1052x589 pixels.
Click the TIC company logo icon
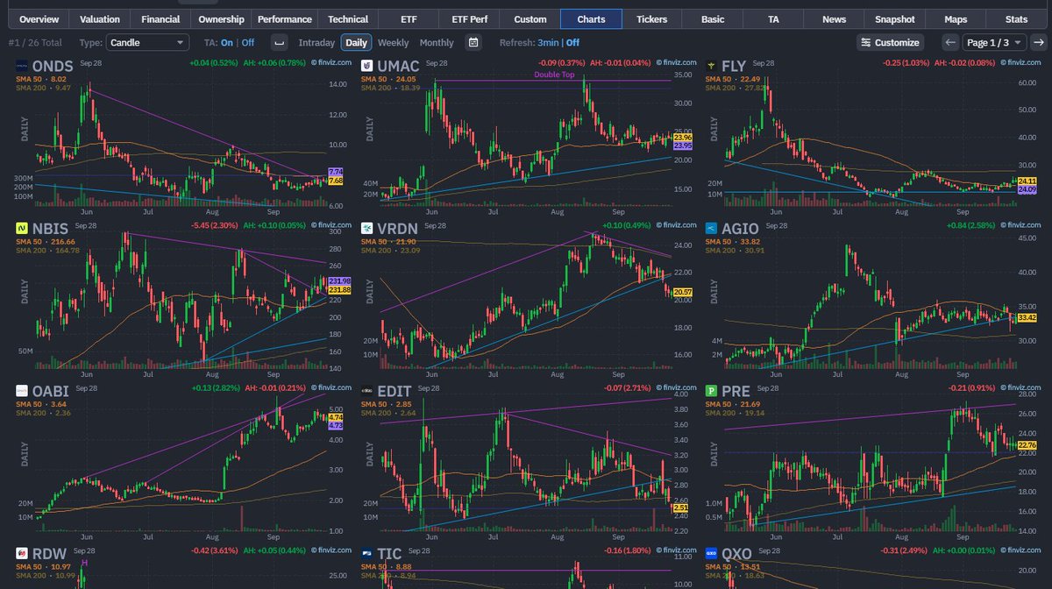click(367, 551)
